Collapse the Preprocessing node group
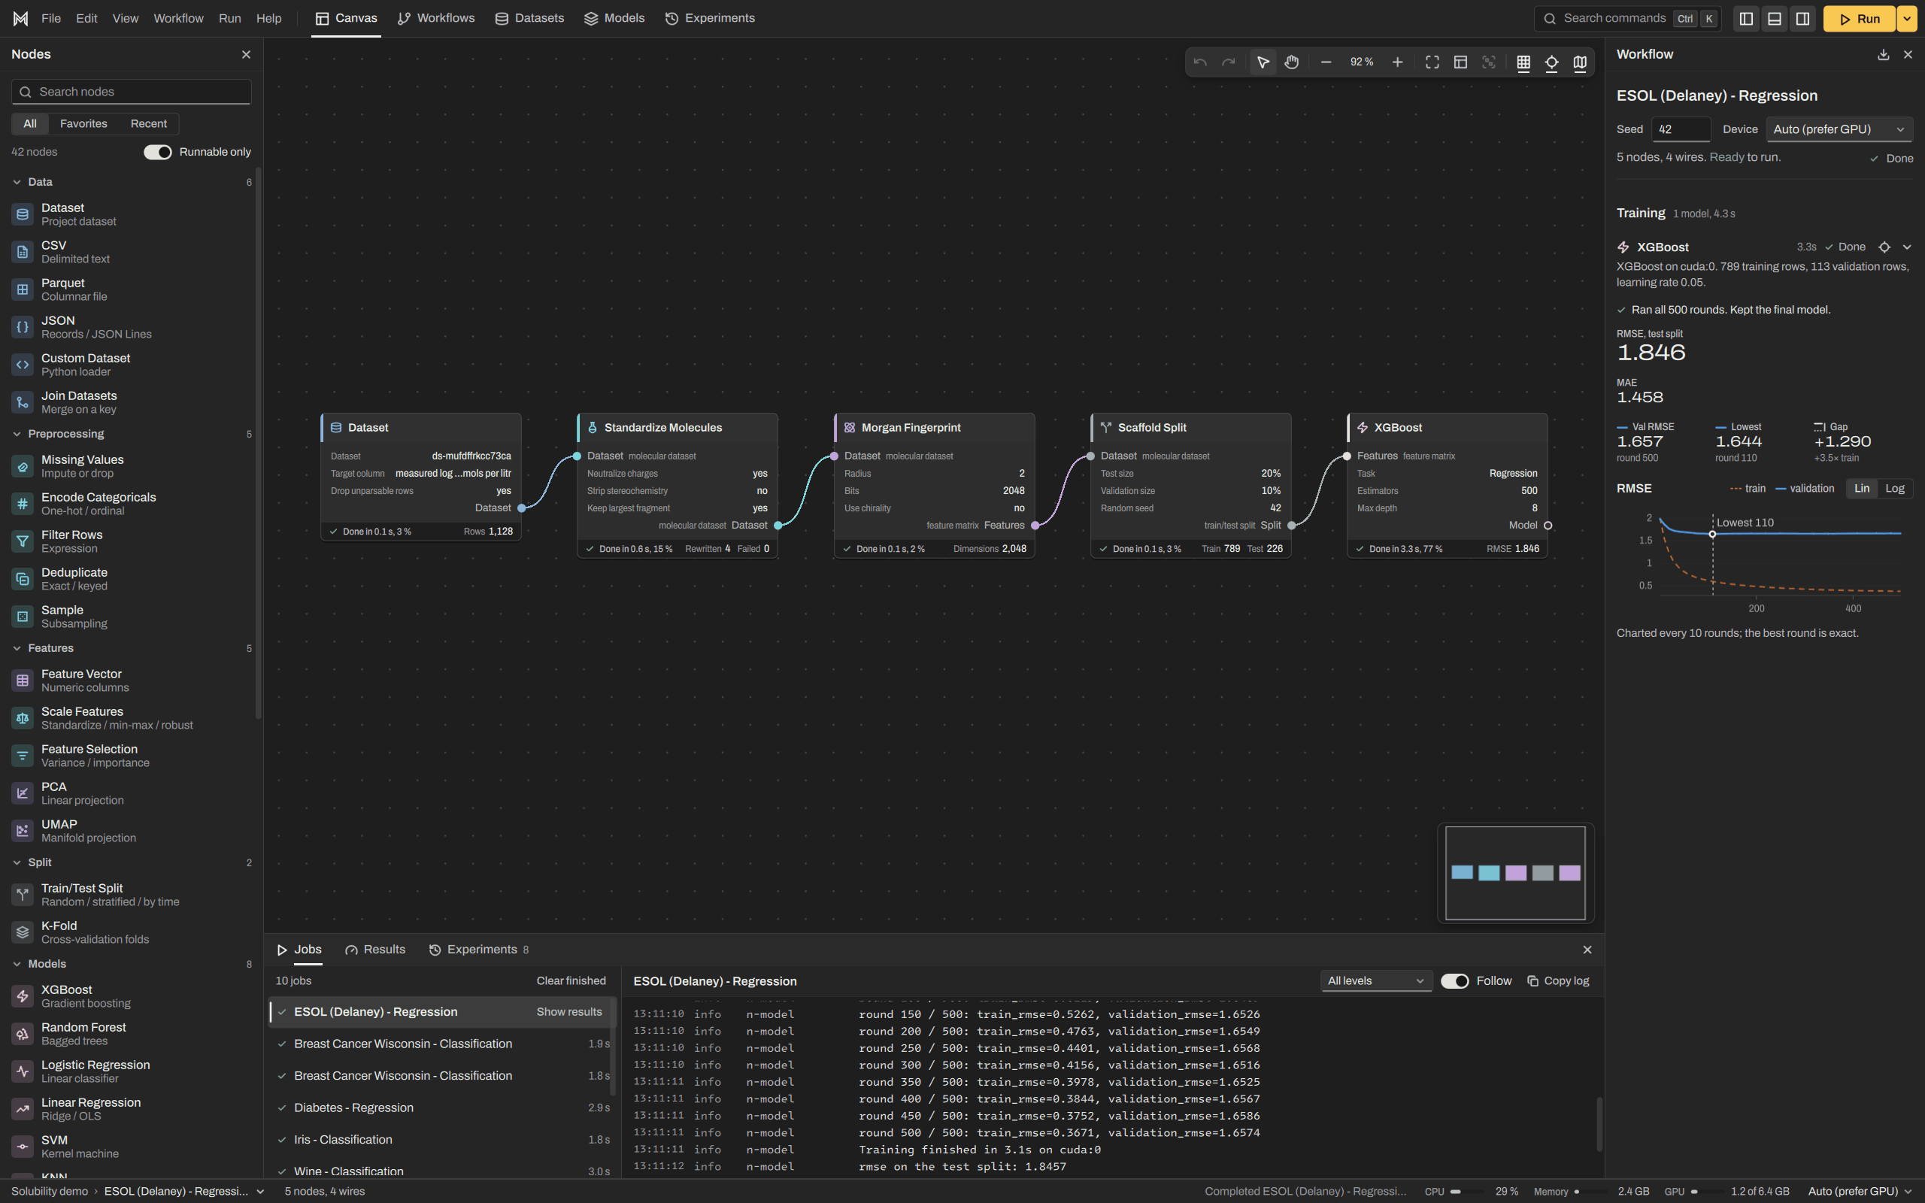The height and width of the screenshot is (1203, 1925). tap(17, 434)
